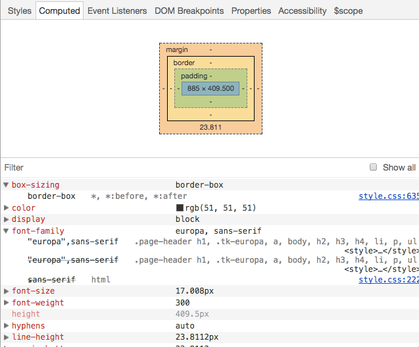Collapse the box-sizing property
This screenshot has width=419, height=347.
[6, 184]
